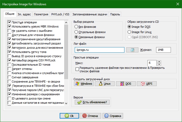Create a Windows boot disk
182x122 pixels.
point(84,84)
